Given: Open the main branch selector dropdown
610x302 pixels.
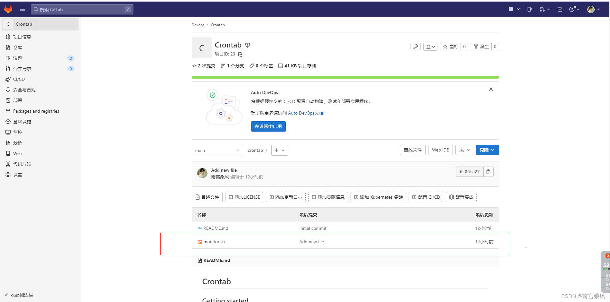Looking at the screenshot, I should (x=217, y=150).
